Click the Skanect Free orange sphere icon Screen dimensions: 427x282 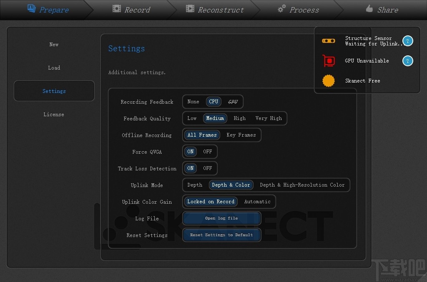click(328, 81)
